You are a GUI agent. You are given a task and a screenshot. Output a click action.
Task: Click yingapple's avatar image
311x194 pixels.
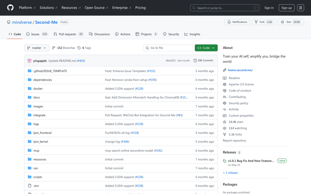(29, 61)
